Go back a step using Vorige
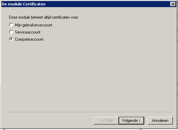 tap(106, 121)
